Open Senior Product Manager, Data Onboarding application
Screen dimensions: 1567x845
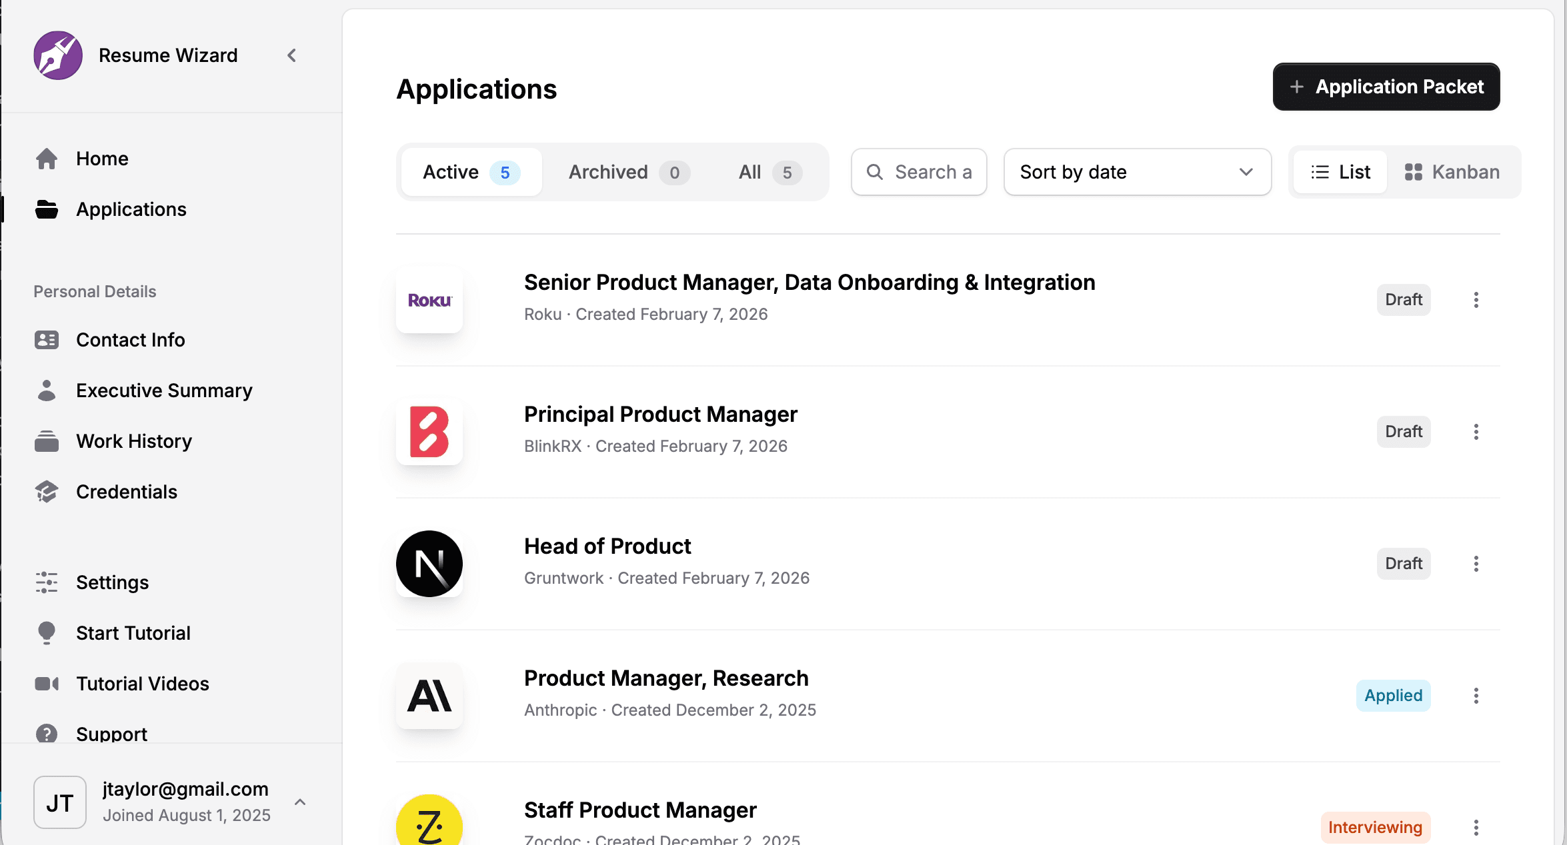(810, 283)
